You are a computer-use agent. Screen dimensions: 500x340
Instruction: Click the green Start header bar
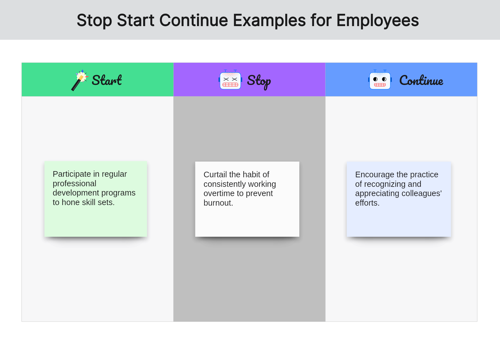98,80
